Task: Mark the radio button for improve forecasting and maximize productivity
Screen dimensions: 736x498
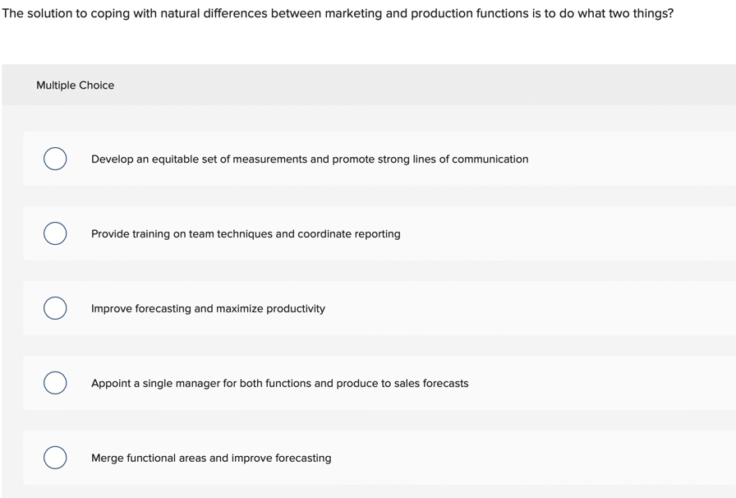Action: (x=55, y=308)
